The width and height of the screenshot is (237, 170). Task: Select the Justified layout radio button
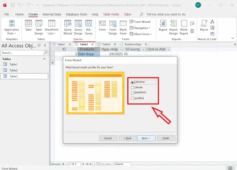[132, 98]
